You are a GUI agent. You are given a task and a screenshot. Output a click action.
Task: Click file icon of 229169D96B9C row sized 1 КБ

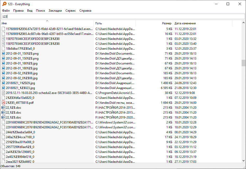tap(3, 127)
